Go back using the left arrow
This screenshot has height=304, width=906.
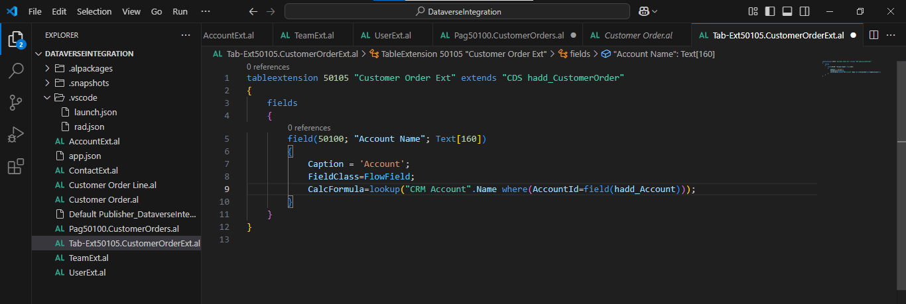(x=253, y=11)
